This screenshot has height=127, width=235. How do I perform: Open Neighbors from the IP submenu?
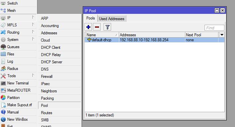click(60, 91)
